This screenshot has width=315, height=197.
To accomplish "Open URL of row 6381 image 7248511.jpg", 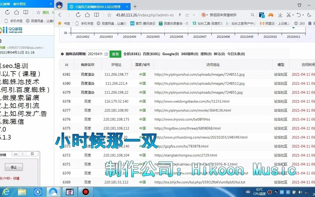I will pyautogui.click(x=199, y=75).
